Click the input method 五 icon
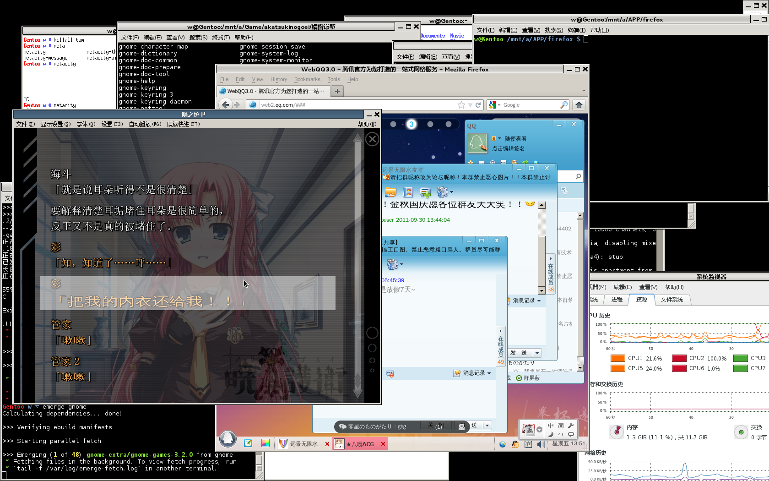The image size is (769, 481). click(x=529, y=429)
